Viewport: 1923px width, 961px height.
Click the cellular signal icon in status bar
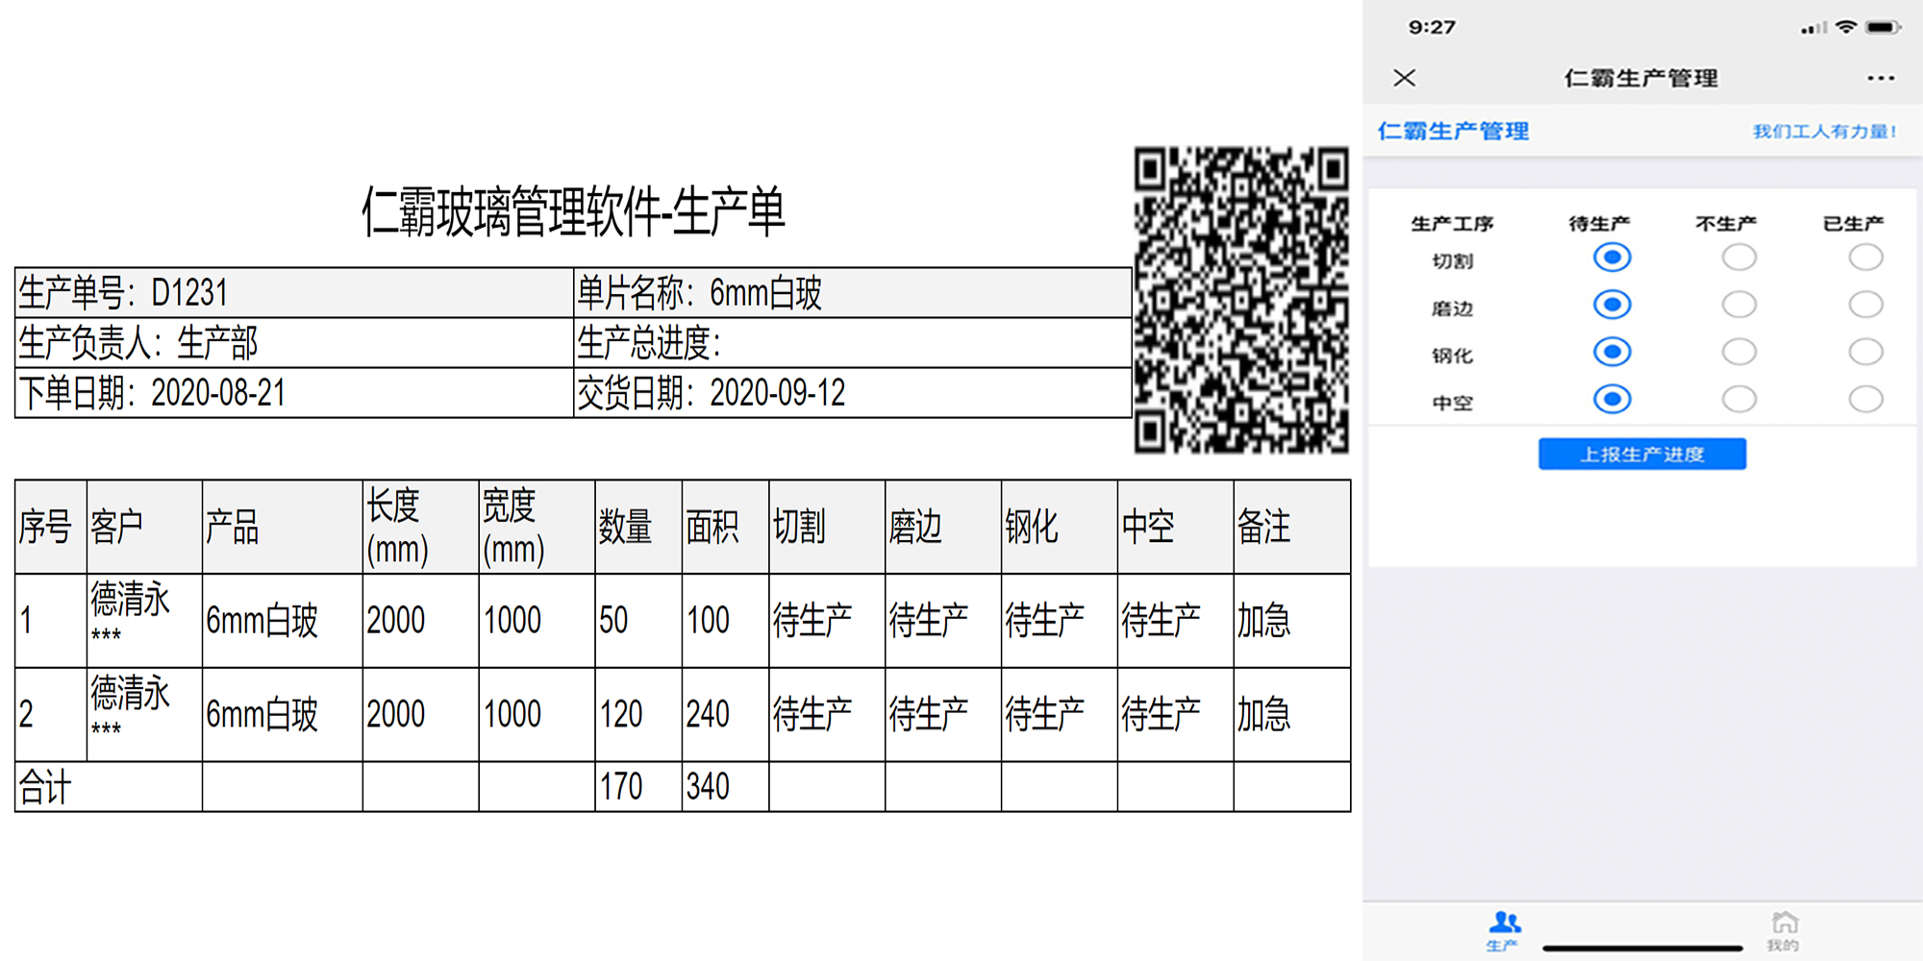(1813, 28)
